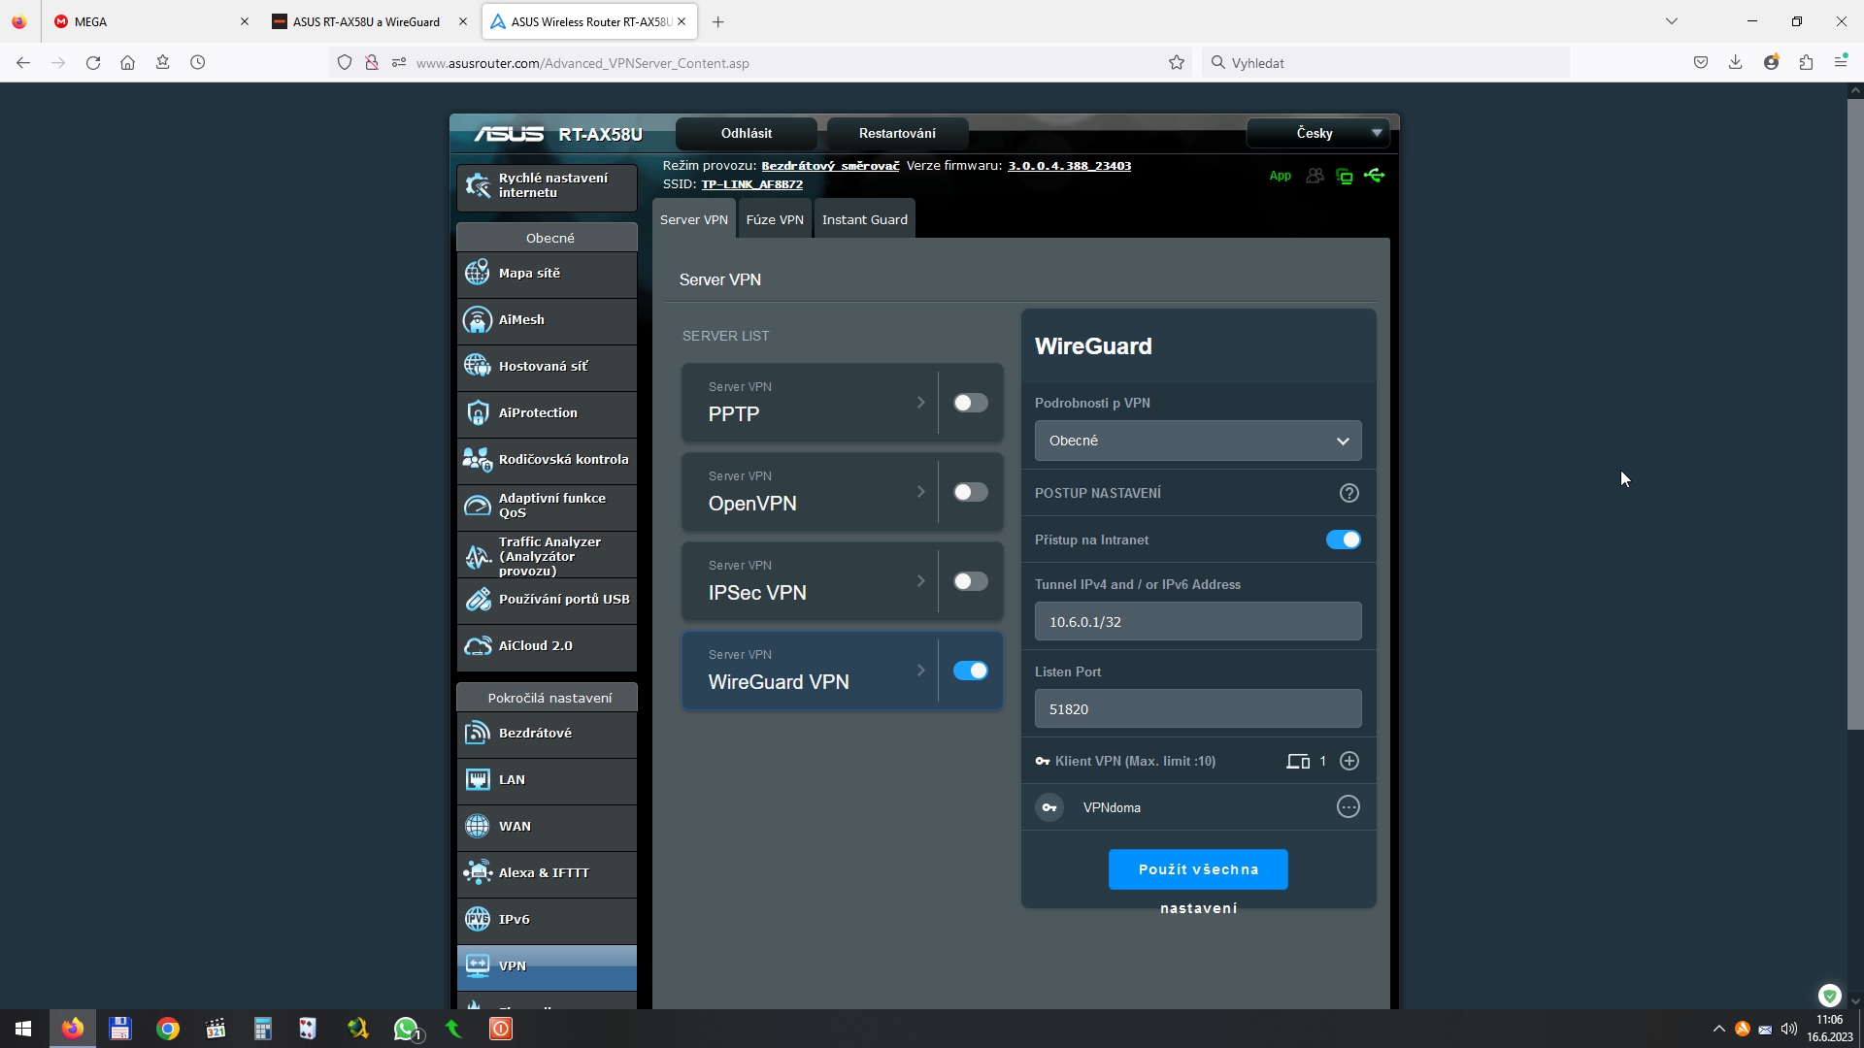Open a new browser tab

coord(718,21)
